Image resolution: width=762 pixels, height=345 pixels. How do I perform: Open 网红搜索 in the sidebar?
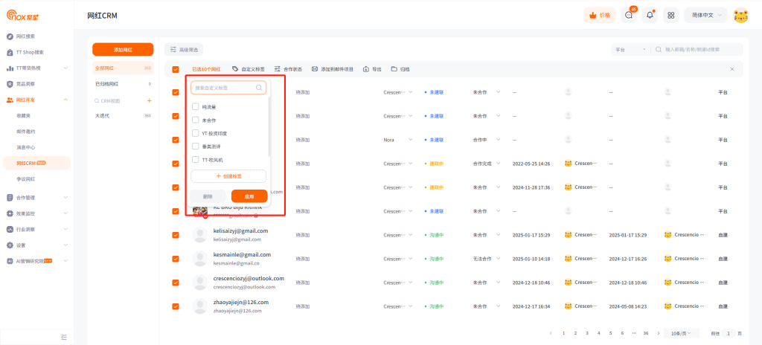25,36
